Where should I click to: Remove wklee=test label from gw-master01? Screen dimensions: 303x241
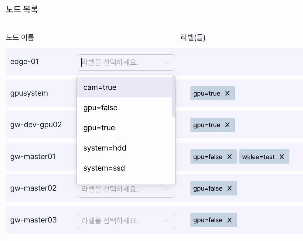tap(282, 157)
